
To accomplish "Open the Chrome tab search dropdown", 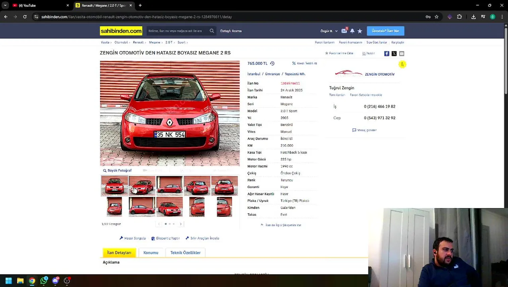I will pyautogui.click(x=6, y=5).
